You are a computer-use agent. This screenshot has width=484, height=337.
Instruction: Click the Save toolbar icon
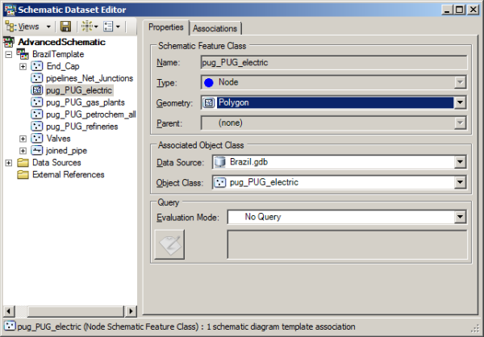pos(66,27)
